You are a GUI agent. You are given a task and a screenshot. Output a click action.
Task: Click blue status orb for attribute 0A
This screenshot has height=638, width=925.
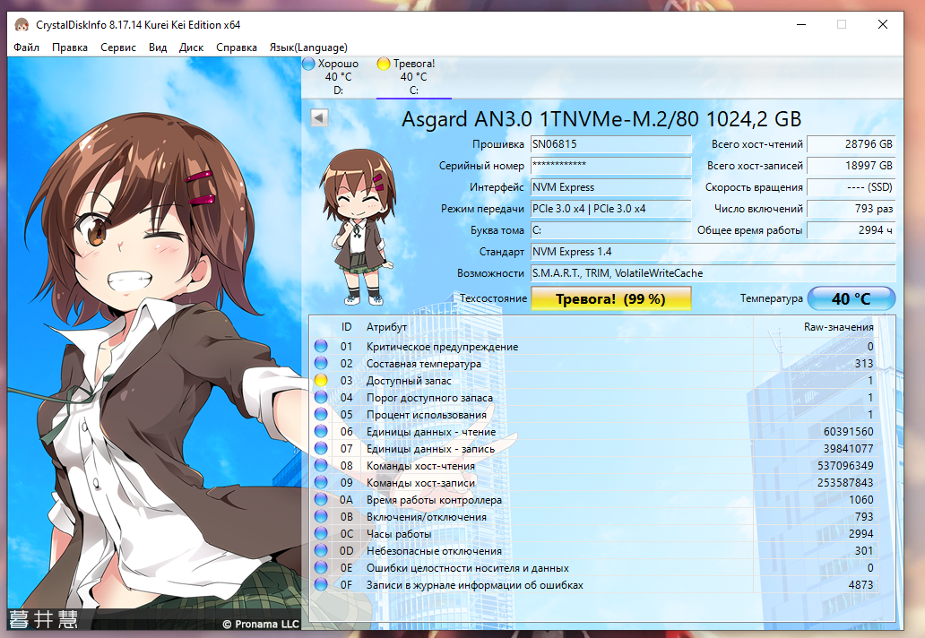321,499
